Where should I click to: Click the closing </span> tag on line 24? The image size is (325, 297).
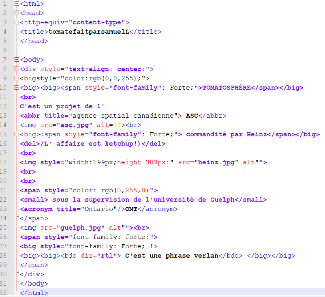pos(34,218)
